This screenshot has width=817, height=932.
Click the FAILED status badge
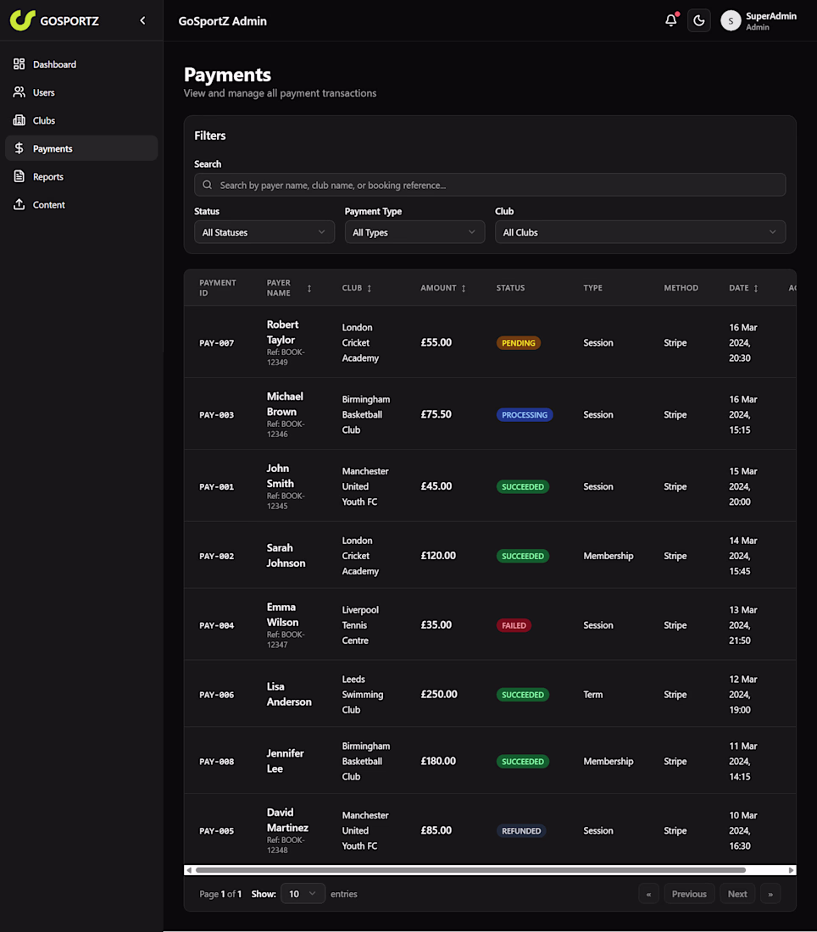(514, 625)
